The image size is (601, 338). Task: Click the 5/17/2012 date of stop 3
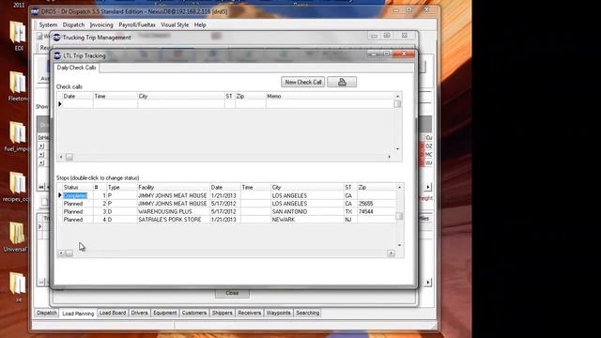click(224, 212)
